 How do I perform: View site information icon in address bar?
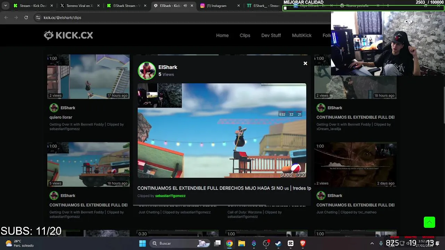point(38,17)
